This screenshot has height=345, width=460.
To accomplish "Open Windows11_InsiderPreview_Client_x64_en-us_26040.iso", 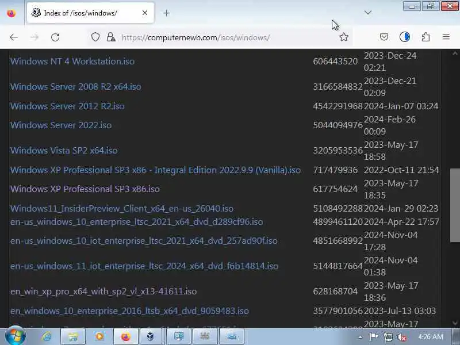I will pyautogui.click(x=122, y=208).
